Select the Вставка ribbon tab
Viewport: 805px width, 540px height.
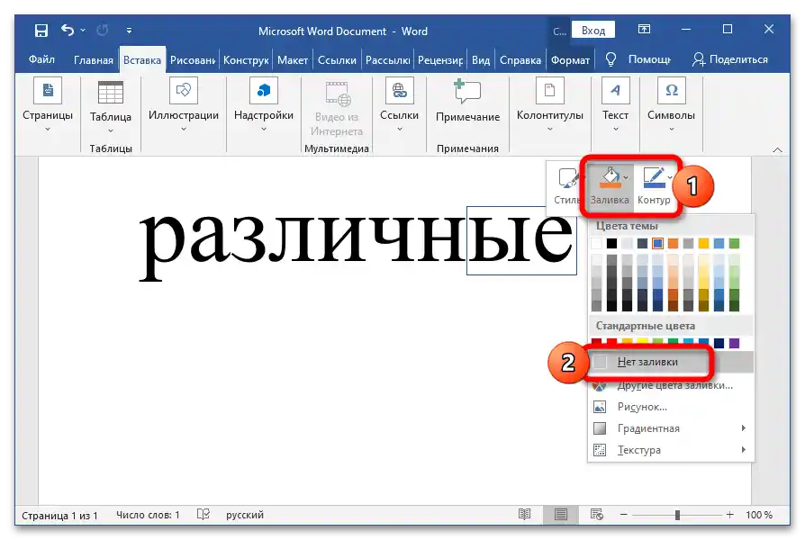[142, 60]
